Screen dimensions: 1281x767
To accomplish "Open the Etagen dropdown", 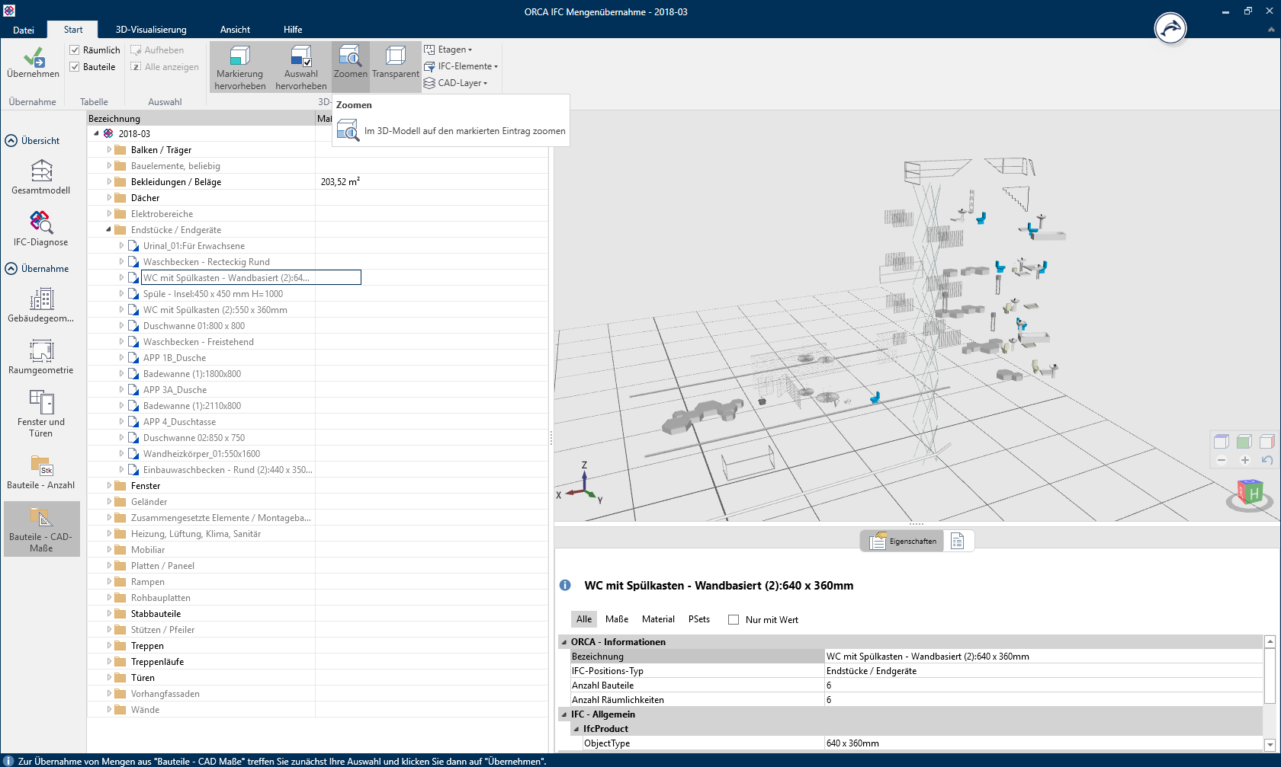I will point(449,50).
